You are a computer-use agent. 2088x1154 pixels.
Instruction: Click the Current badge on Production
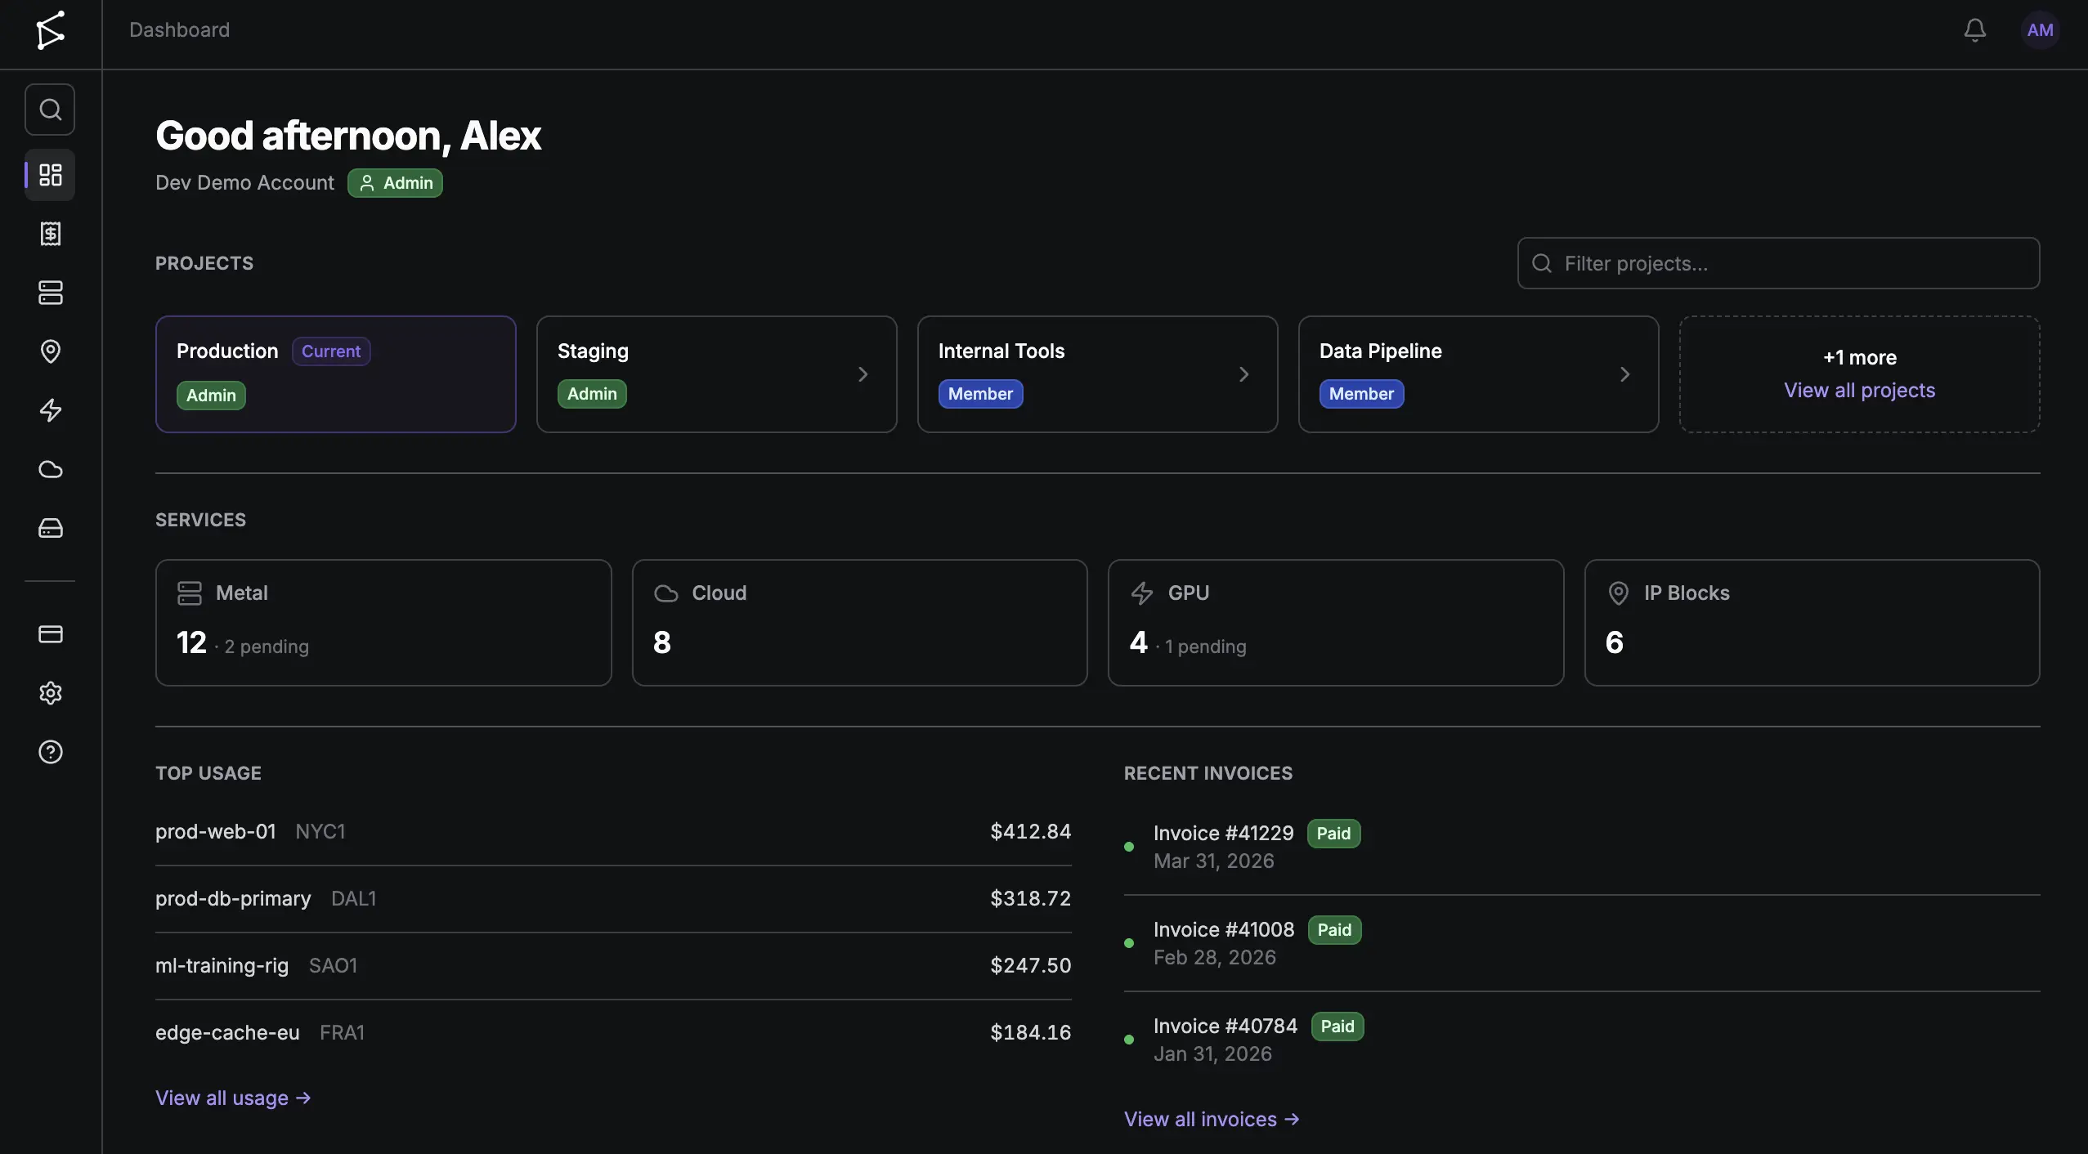(x=331, y=351)
